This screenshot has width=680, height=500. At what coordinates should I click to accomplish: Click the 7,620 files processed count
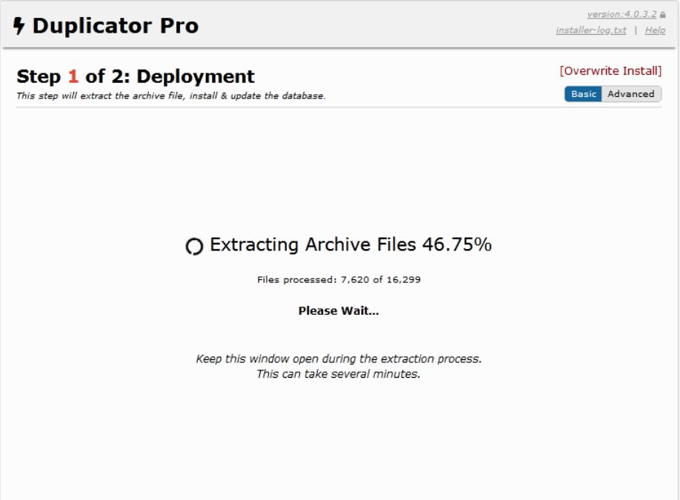coord(355,280)
